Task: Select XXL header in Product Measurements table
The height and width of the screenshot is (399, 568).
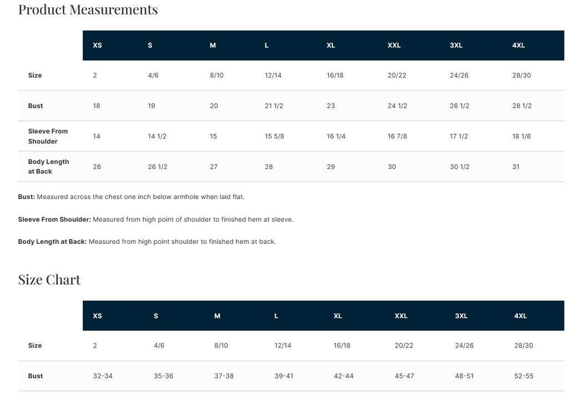Action: click(394, 45)
